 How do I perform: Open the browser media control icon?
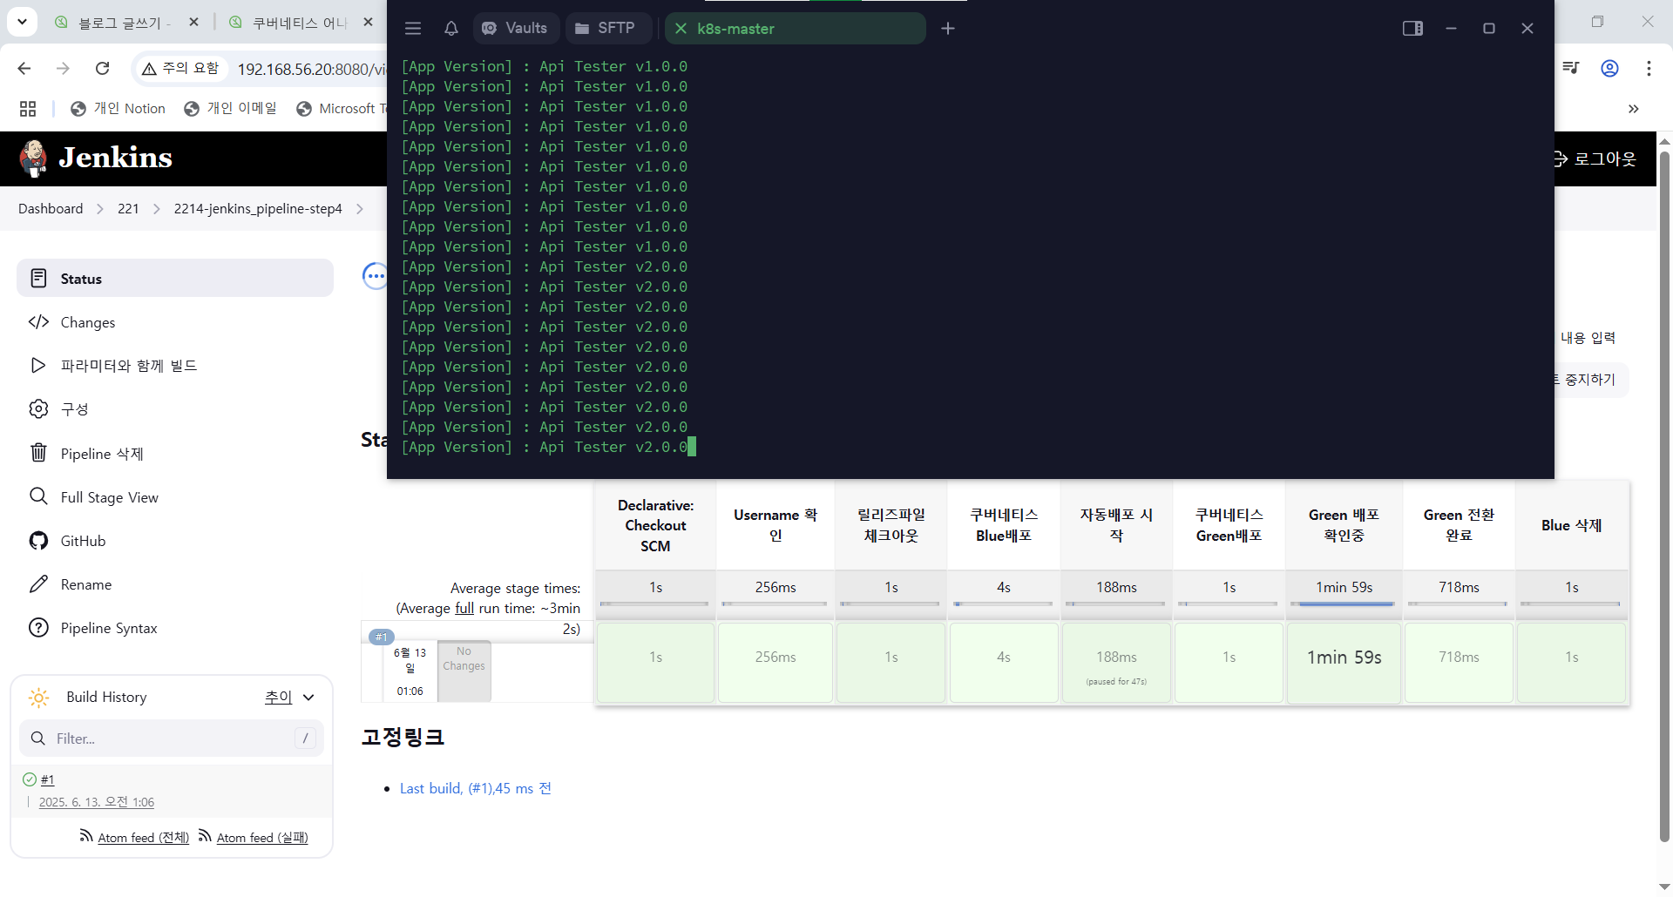coord(1571,68)
